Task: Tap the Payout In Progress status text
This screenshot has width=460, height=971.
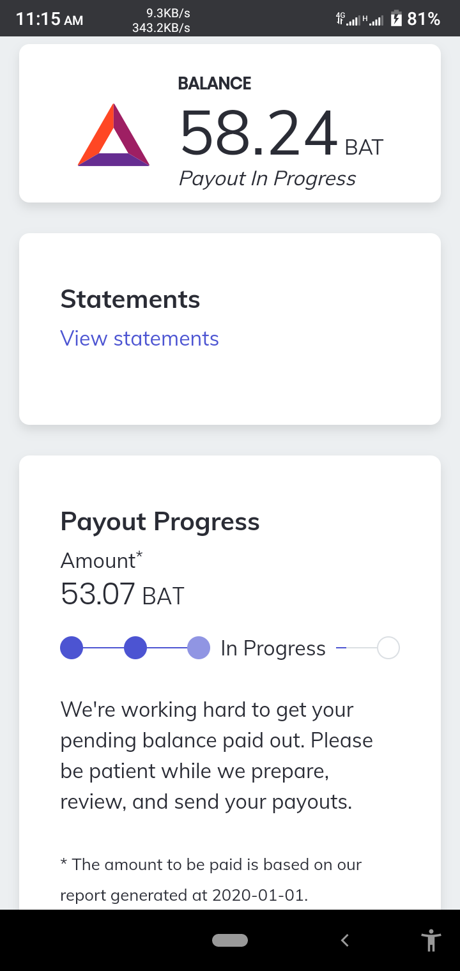Action: point(267,178)
